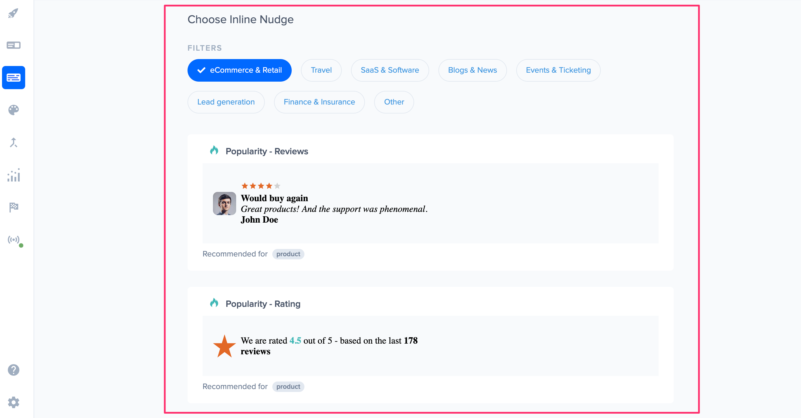
Task: Select the highlighted inline nudge sidebar icon
Action: tap(13, 78)
